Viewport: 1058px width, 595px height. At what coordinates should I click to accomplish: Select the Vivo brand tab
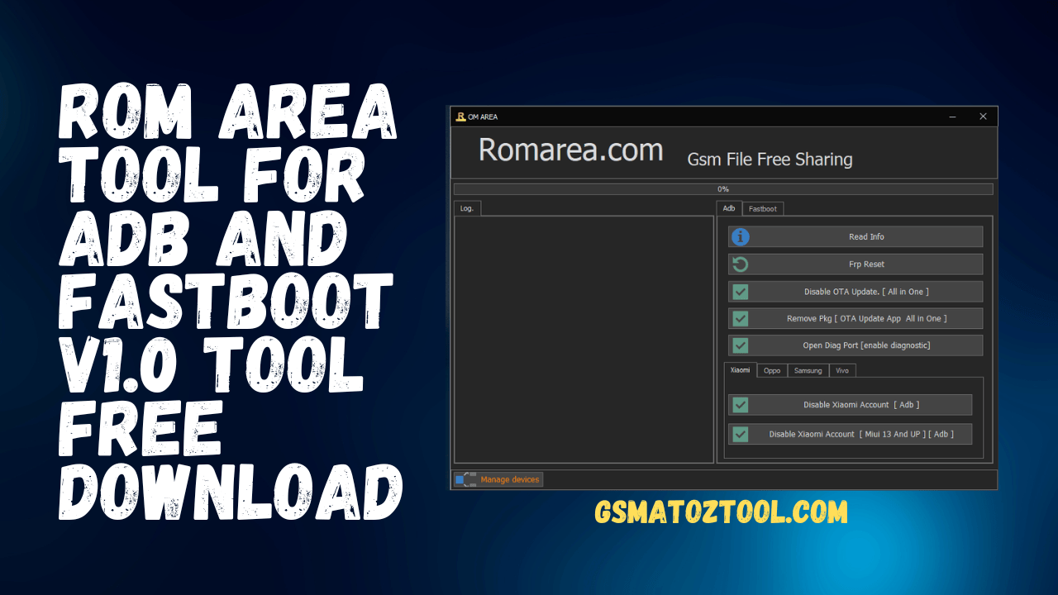point(841,370)
